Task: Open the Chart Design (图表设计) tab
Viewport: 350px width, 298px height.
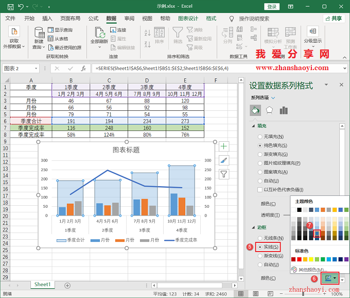Action: point(188,19)
